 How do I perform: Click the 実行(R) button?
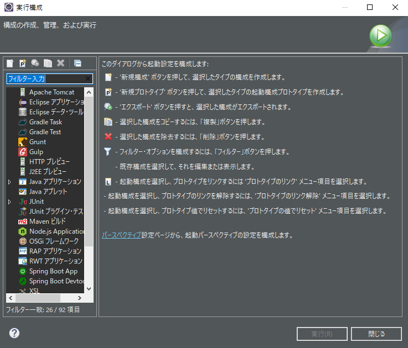(322, 334)
